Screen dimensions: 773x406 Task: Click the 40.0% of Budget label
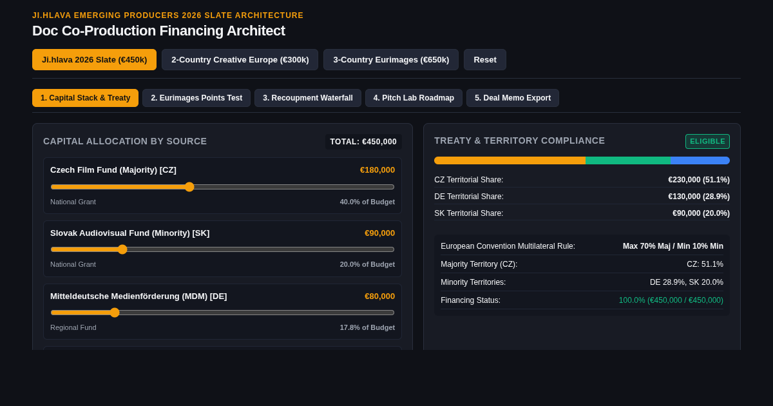[x=367, y=202]
